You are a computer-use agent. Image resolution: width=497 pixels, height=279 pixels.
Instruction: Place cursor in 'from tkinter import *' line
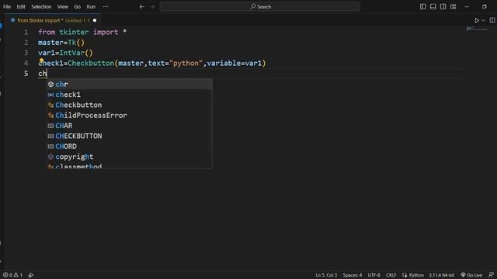pos(82,32)
